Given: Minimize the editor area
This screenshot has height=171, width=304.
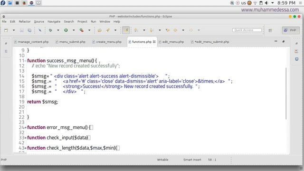Looking at the screenshot, I should 276,41.
